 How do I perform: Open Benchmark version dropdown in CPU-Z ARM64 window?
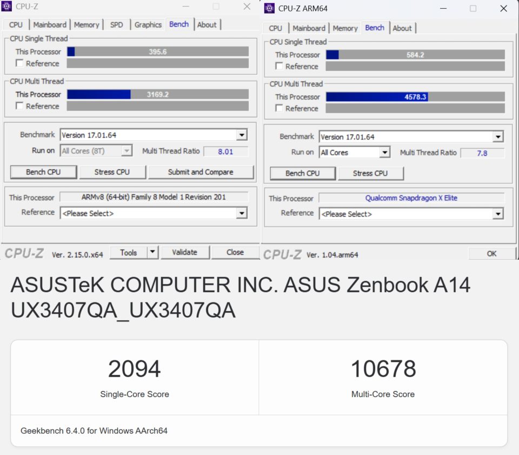[498, 136]
